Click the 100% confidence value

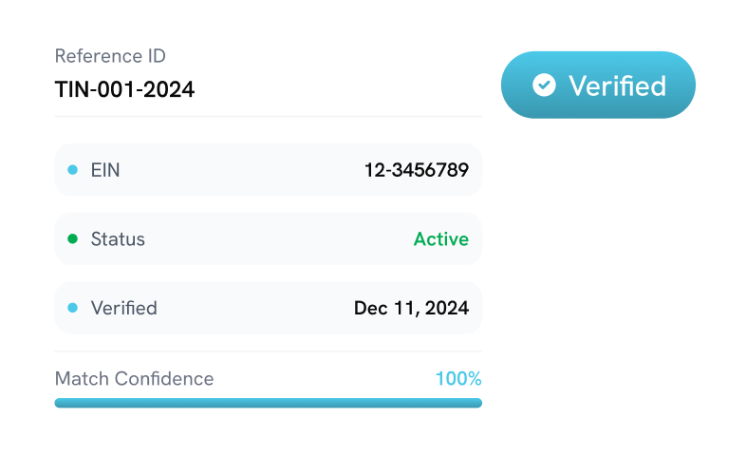[458, 378]
